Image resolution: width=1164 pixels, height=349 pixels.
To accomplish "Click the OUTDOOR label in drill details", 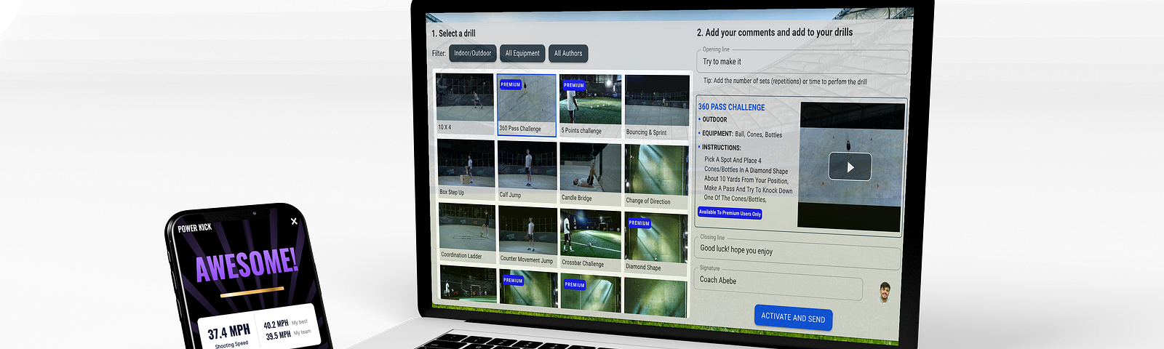I will pyautogui.click(x=714, y=119).
